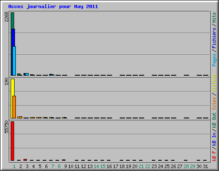Click day label 27 on the x-axis
The height and width of the screenshot is (171, 219).
(180, 166)
